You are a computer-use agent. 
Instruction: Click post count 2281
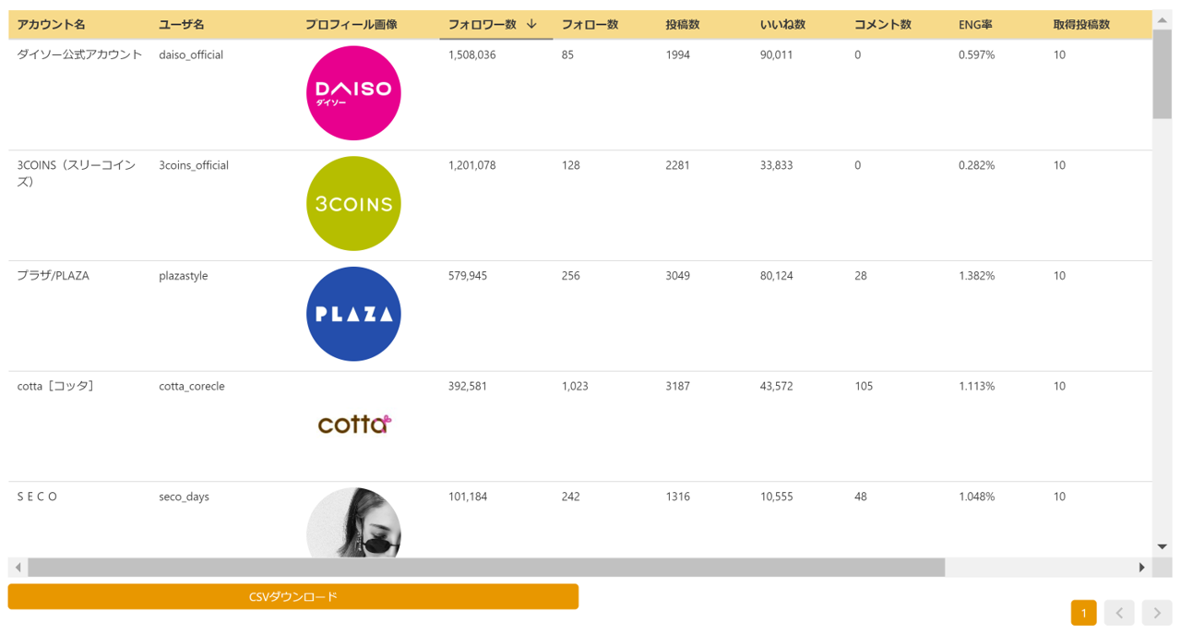point(678,165)
